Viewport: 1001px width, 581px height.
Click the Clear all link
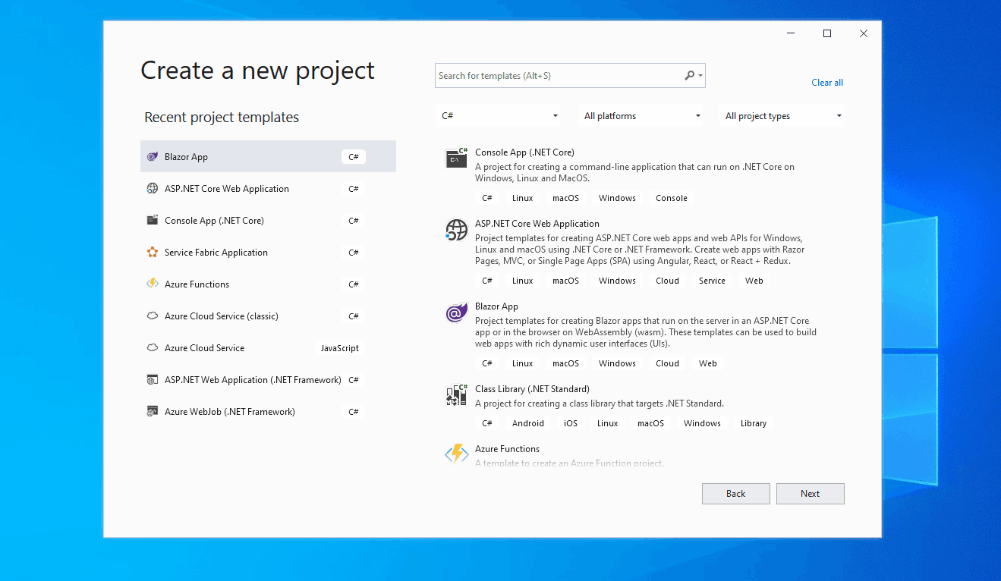click(826, 83)
